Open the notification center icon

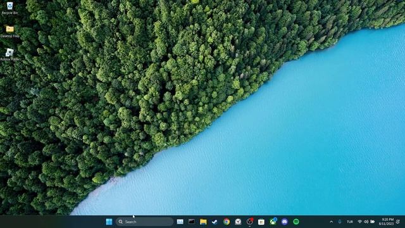(x=398, y=222)
